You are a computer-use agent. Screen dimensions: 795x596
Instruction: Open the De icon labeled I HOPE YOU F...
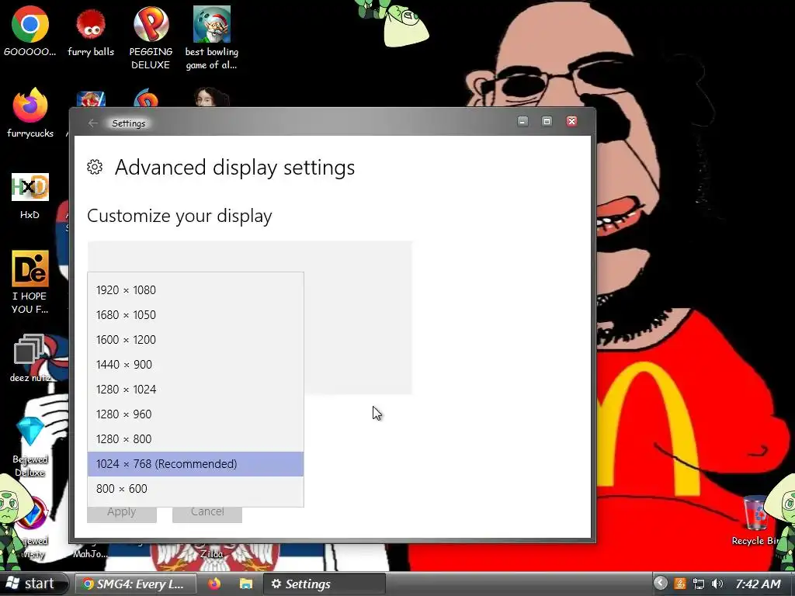[x=30, y=282]
